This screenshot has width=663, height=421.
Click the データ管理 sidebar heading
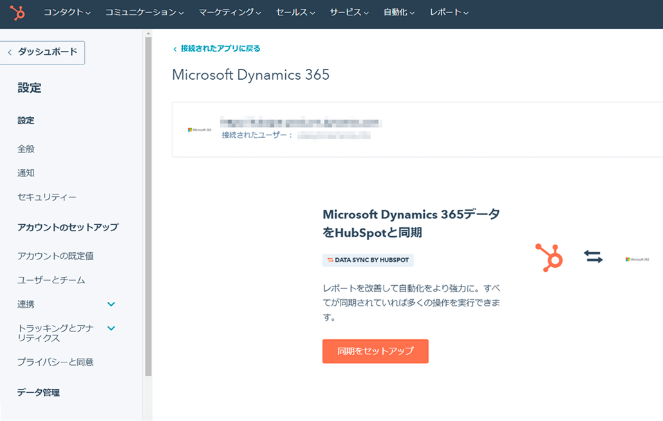pos(39,393)
